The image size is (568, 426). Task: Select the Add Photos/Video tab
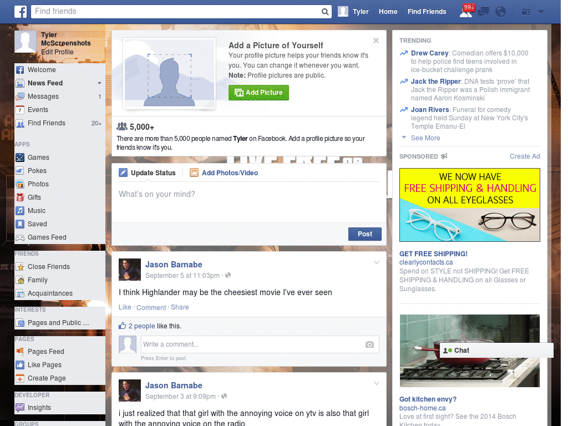tap(224, 173)
